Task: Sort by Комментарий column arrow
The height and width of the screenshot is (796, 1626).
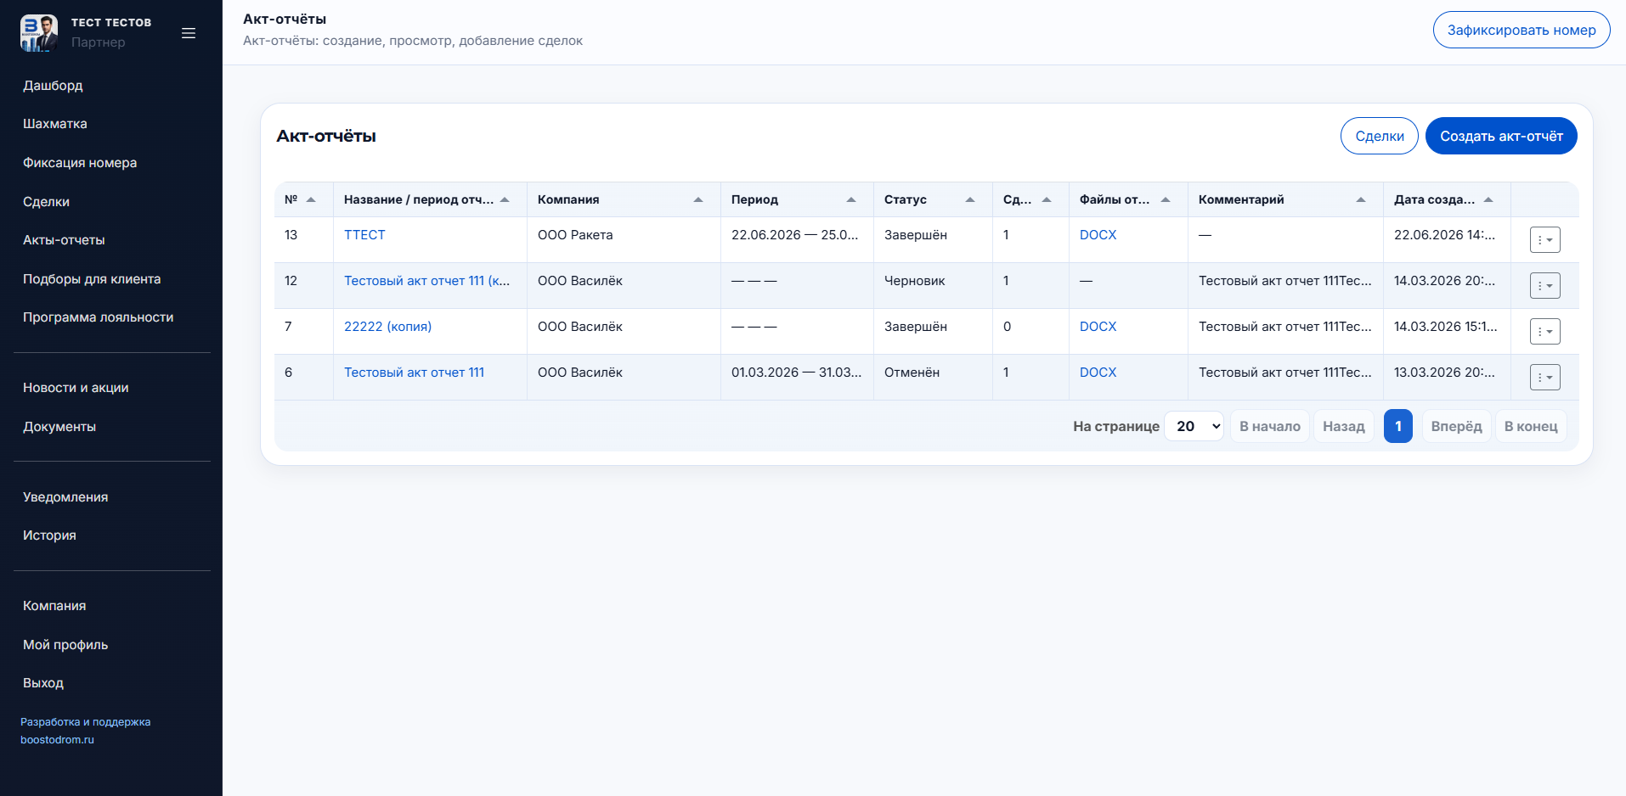Action: click(x=1361, y=199)
